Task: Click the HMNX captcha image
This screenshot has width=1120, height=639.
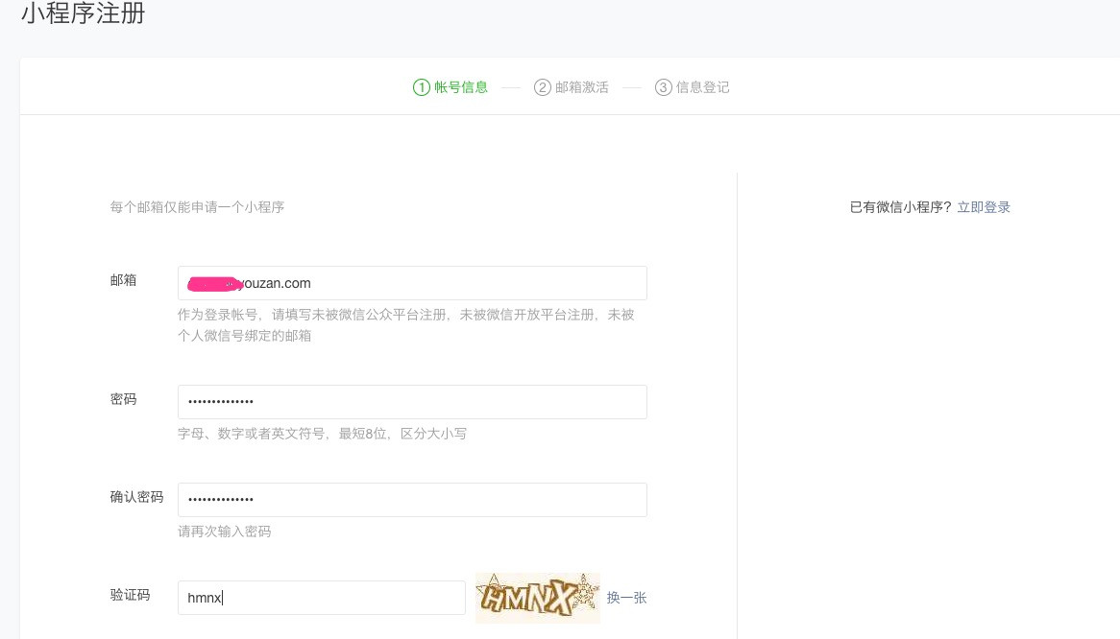Action: [x=537, y=598]
